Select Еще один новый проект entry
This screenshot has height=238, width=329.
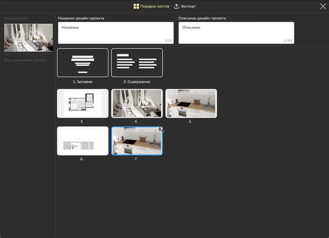25,60
